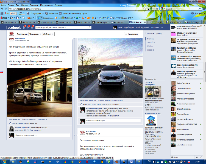206x164 pixels.
Task: Click browser forward arrow
Action: [x=6, y=9]
